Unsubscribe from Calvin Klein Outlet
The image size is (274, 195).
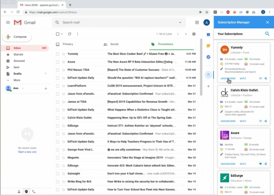pyautogui.click(x=228, y=121)
